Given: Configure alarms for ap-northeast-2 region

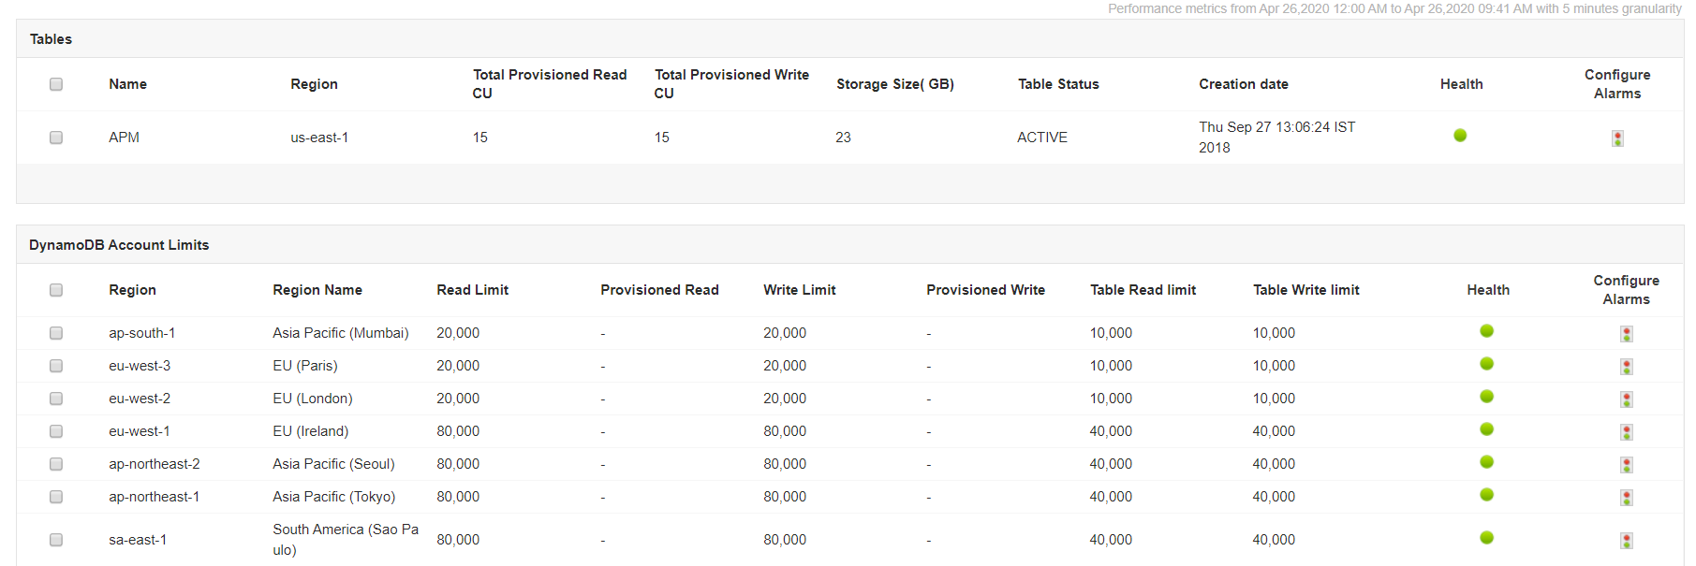Looking at the screenshot, I should [x=1626, y=465].
